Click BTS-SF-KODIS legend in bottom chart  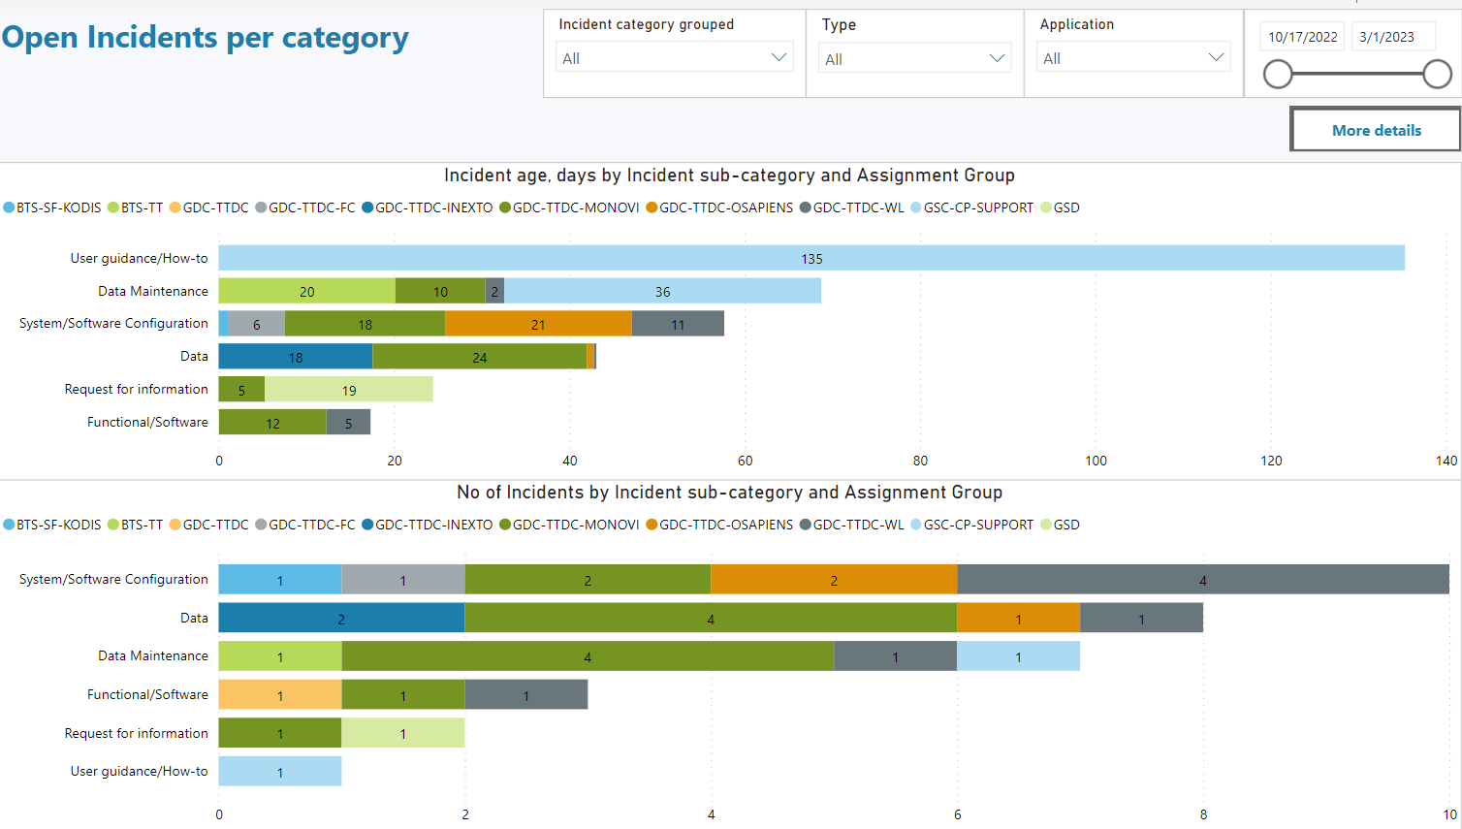point(52,525)
